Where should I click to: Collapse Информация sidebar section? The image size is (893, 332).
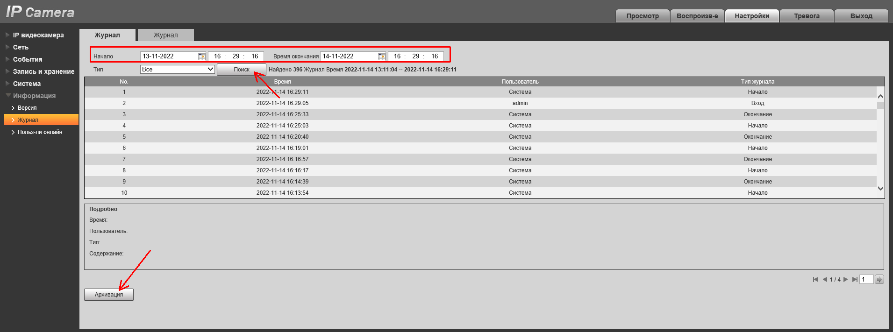(34, 96)
